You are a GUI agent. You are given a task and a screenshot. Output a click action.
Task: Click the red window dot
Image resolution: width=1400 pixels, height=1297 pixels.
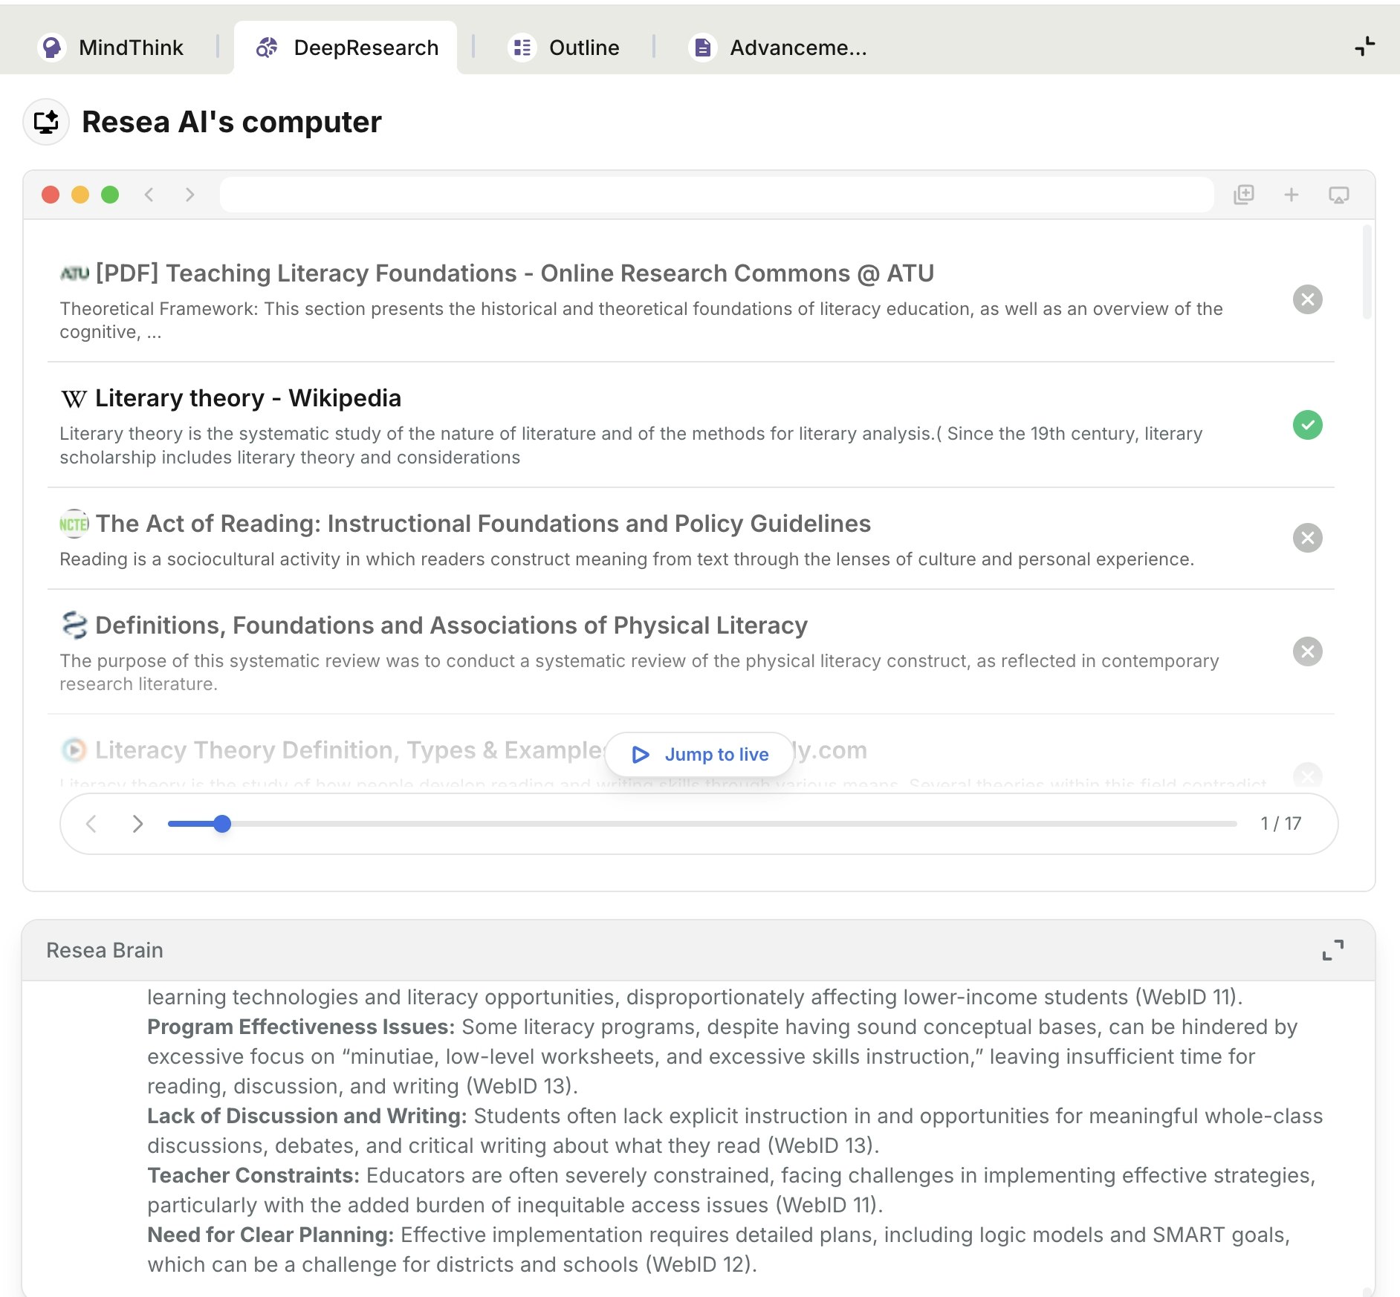51,195
